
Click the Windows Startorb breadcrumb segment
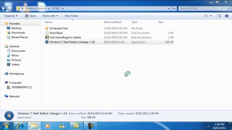pyautogui.click(x=36, y=8)
